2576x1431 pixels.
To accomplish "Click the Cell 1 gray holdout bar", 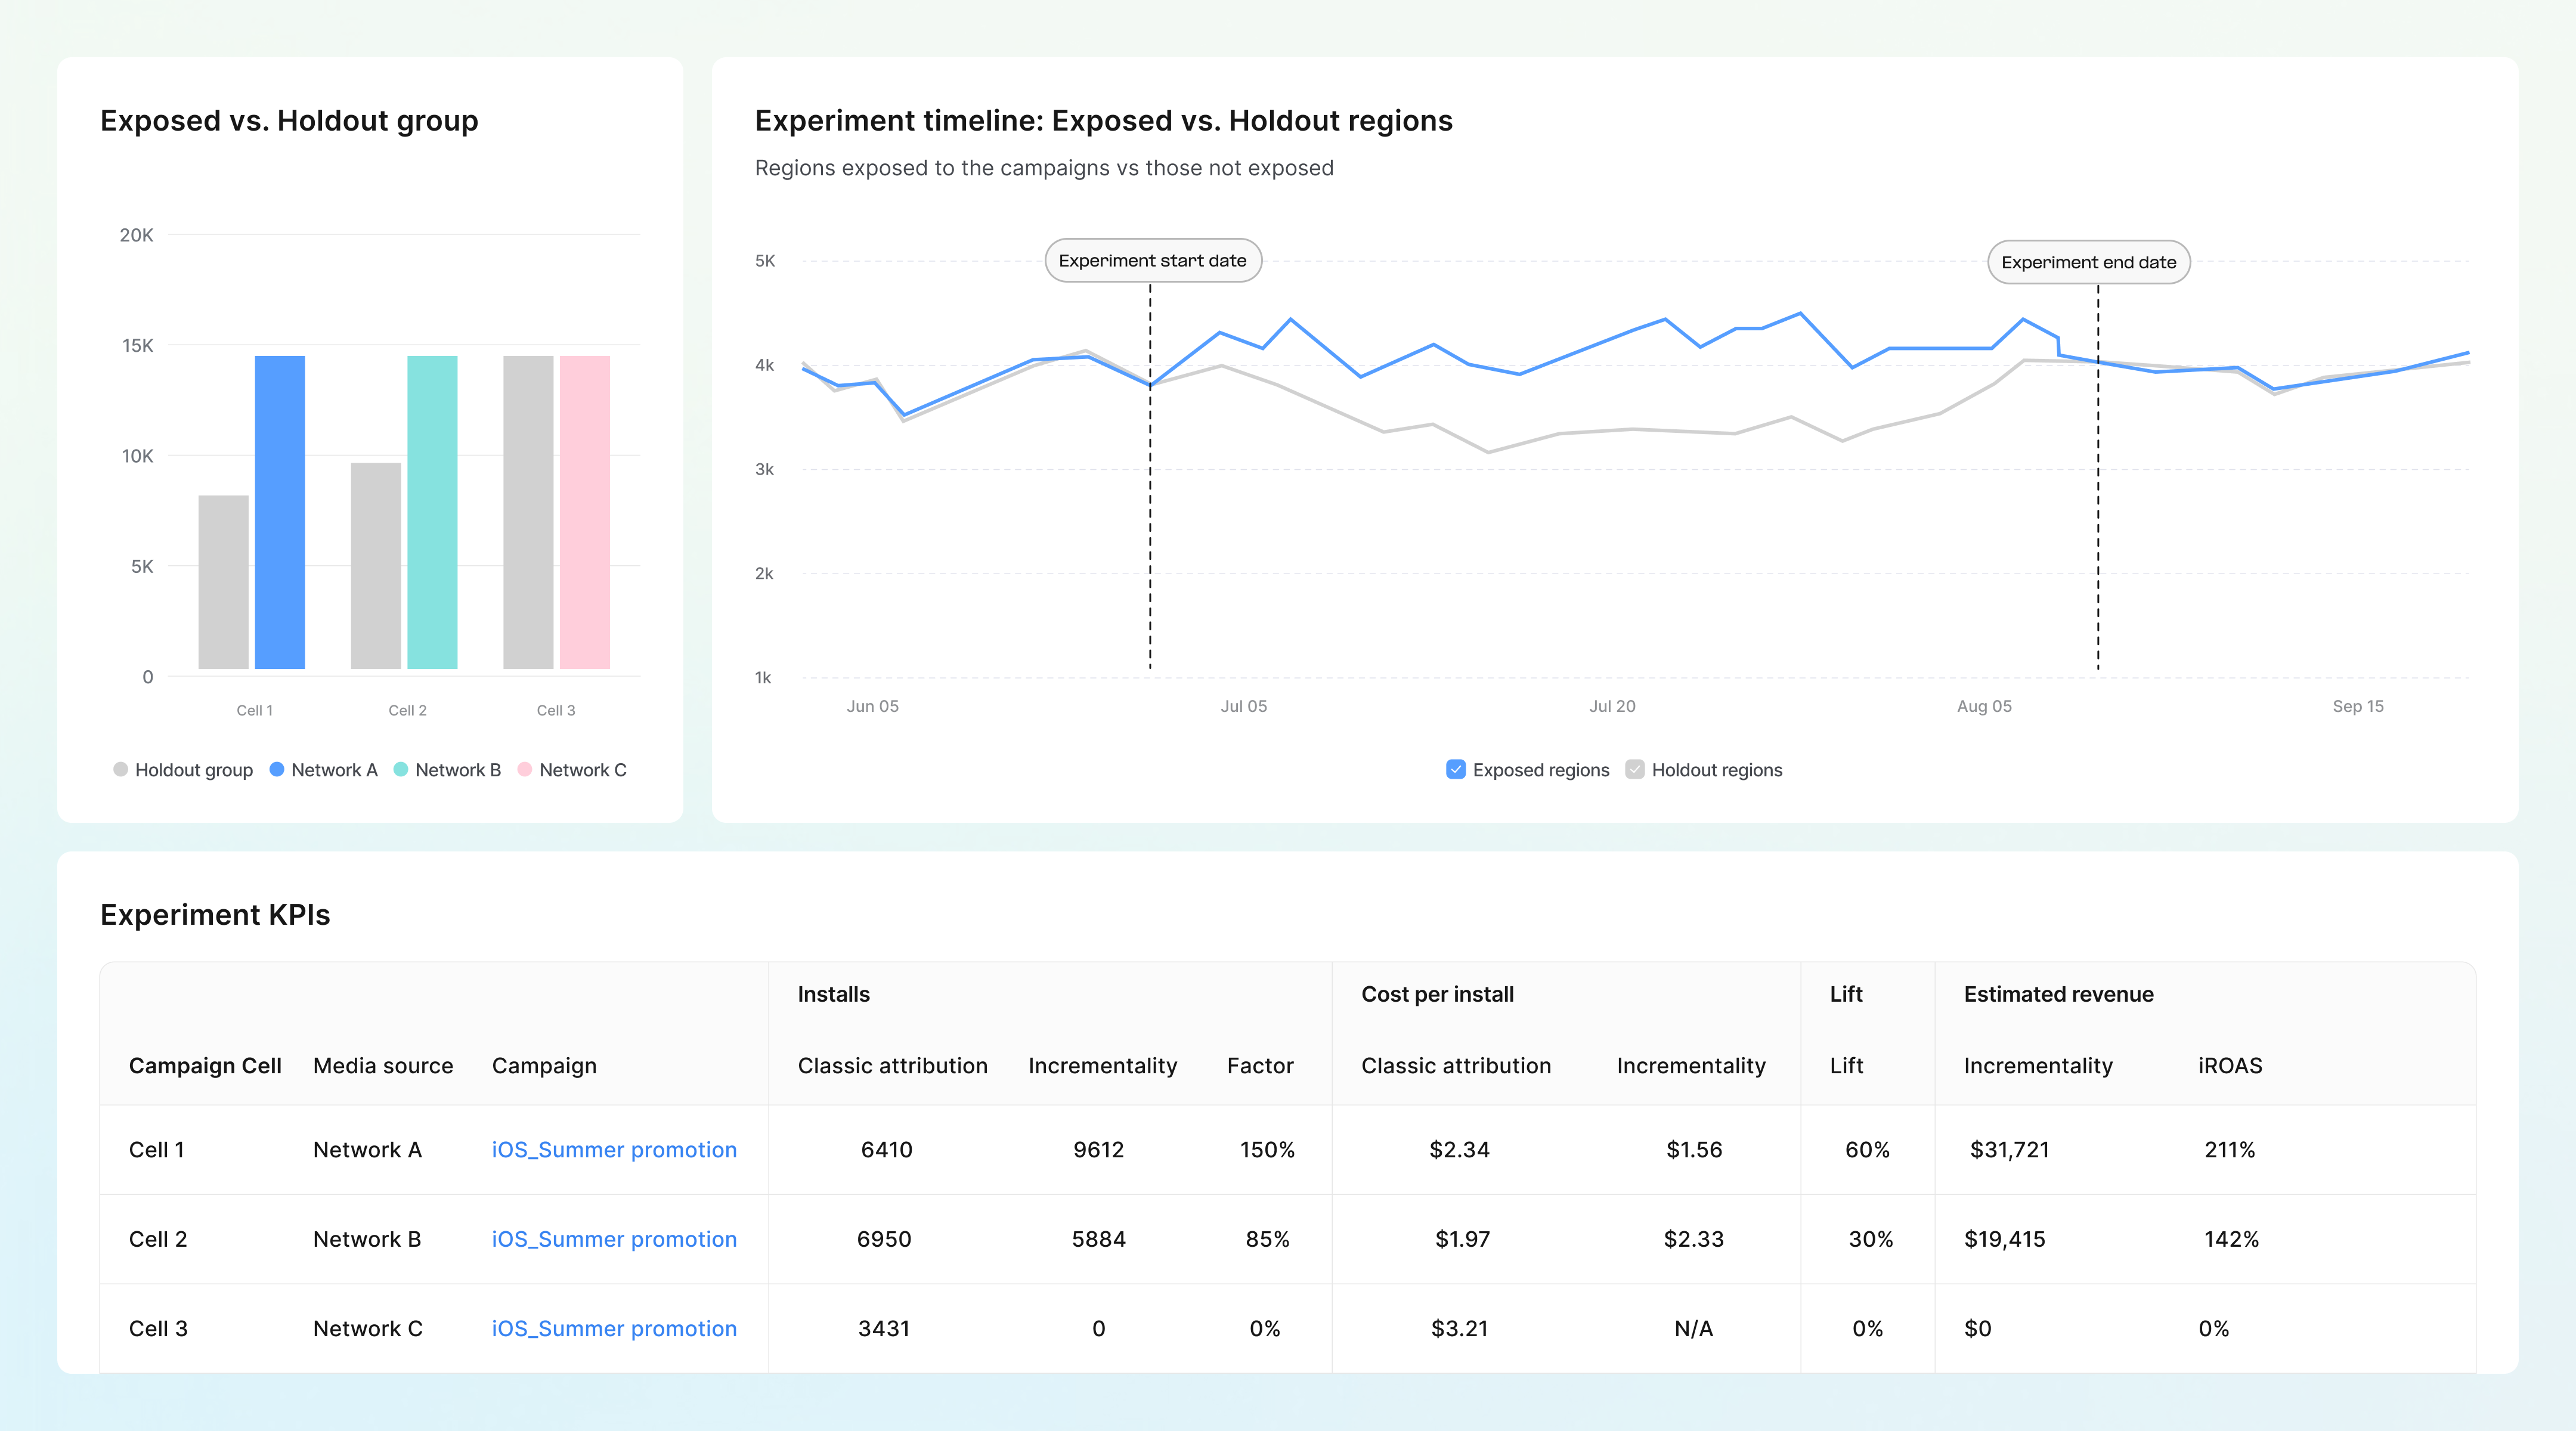I will click(x=223, y=582).
